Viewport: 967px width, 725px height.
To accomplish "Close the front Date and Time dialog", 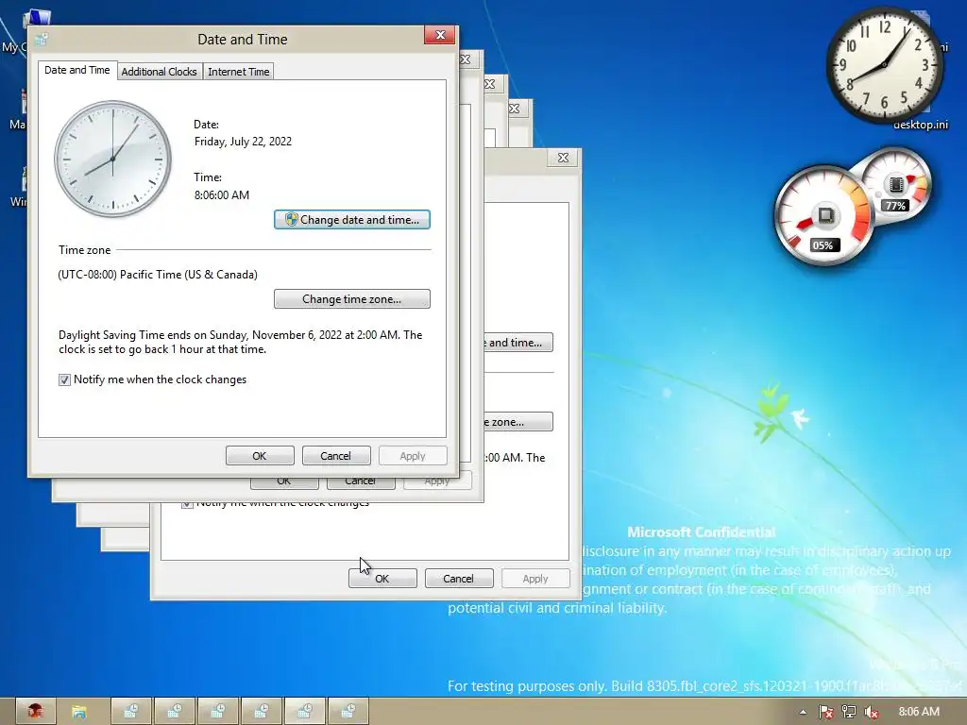I will pyautogui.click(x=440, y=35).
